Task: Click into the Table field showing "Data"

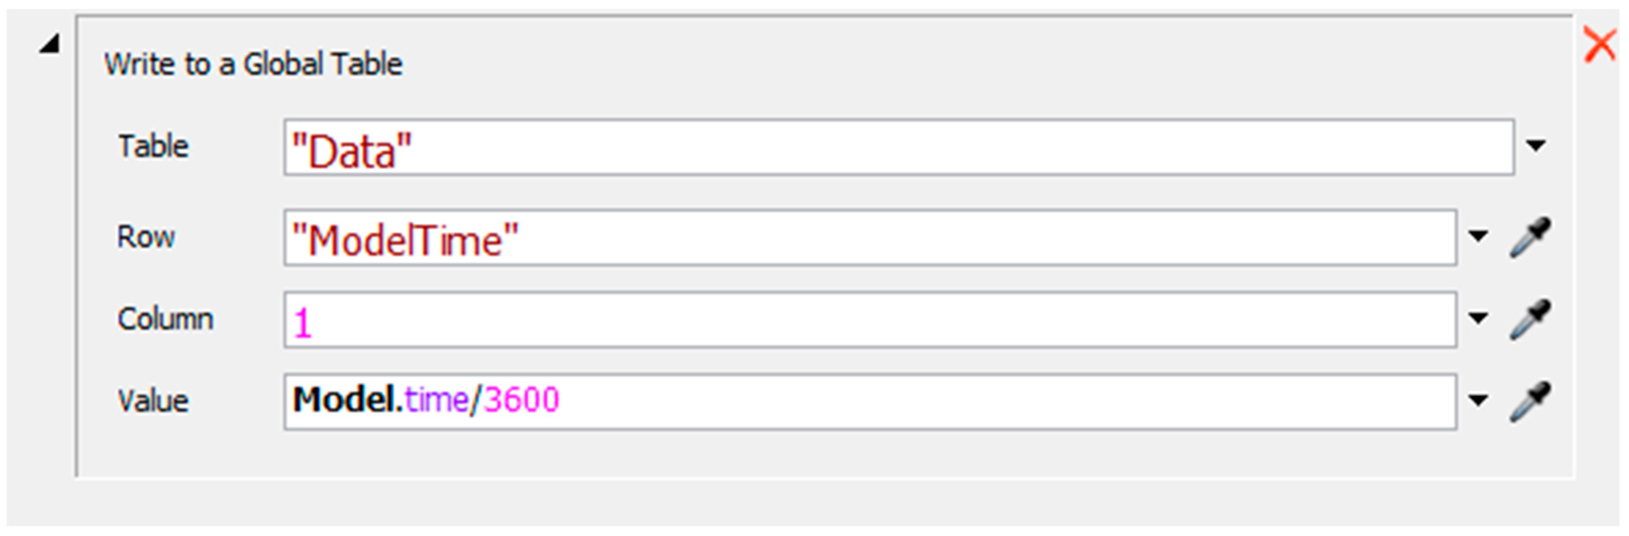Action: click(x=899, y=147)
